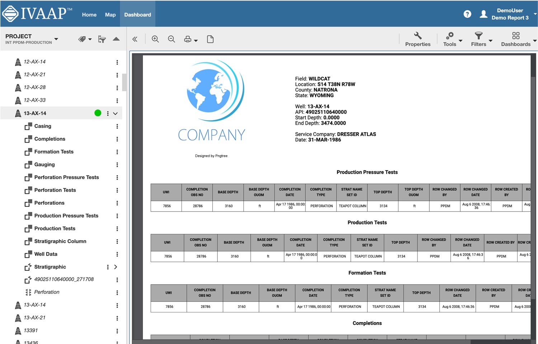Screen dimensions: 538x344
Task: Click the API 49025110640000 text
Action: (321, 112)
